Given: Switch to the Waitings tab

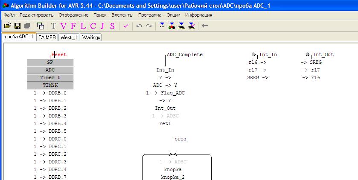Looking at the screenshot, I should click(x=91, y=37).
